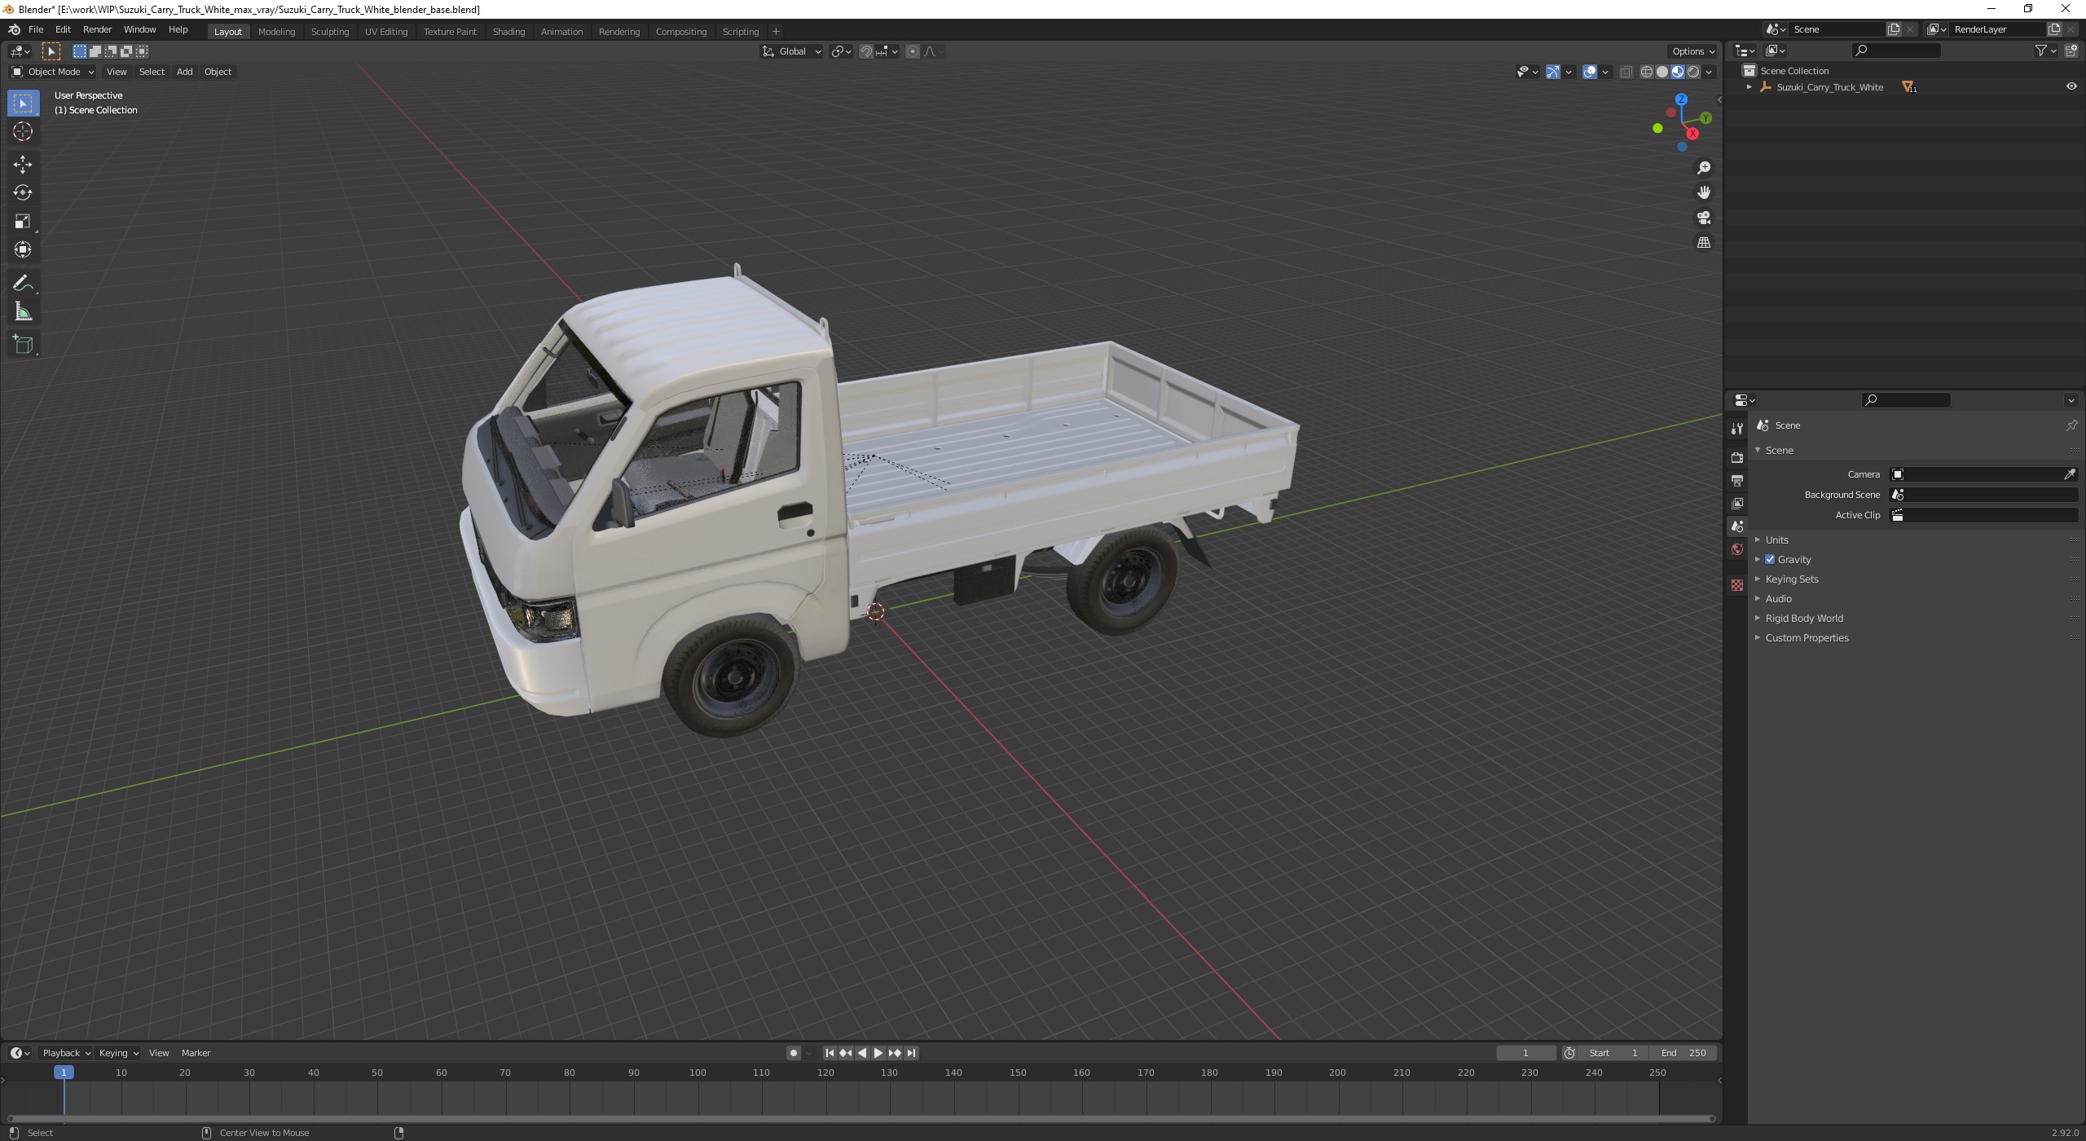Disable the Gravity checkbox
2086x1141 pixels.
tap(1770, 559)
